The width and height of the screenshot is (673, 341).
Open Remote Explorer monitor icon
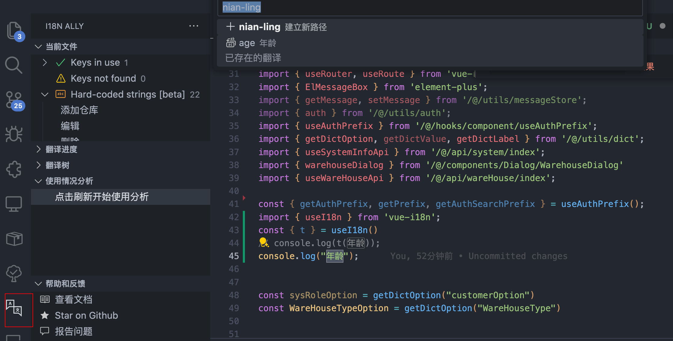(14, 204)
